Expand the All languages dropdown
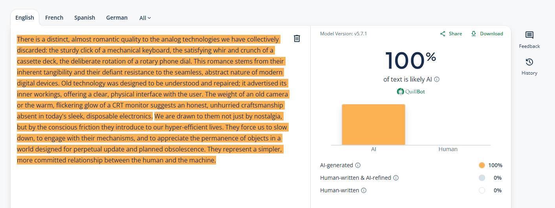This screenshot has width=555, height=208. (145, 18)
